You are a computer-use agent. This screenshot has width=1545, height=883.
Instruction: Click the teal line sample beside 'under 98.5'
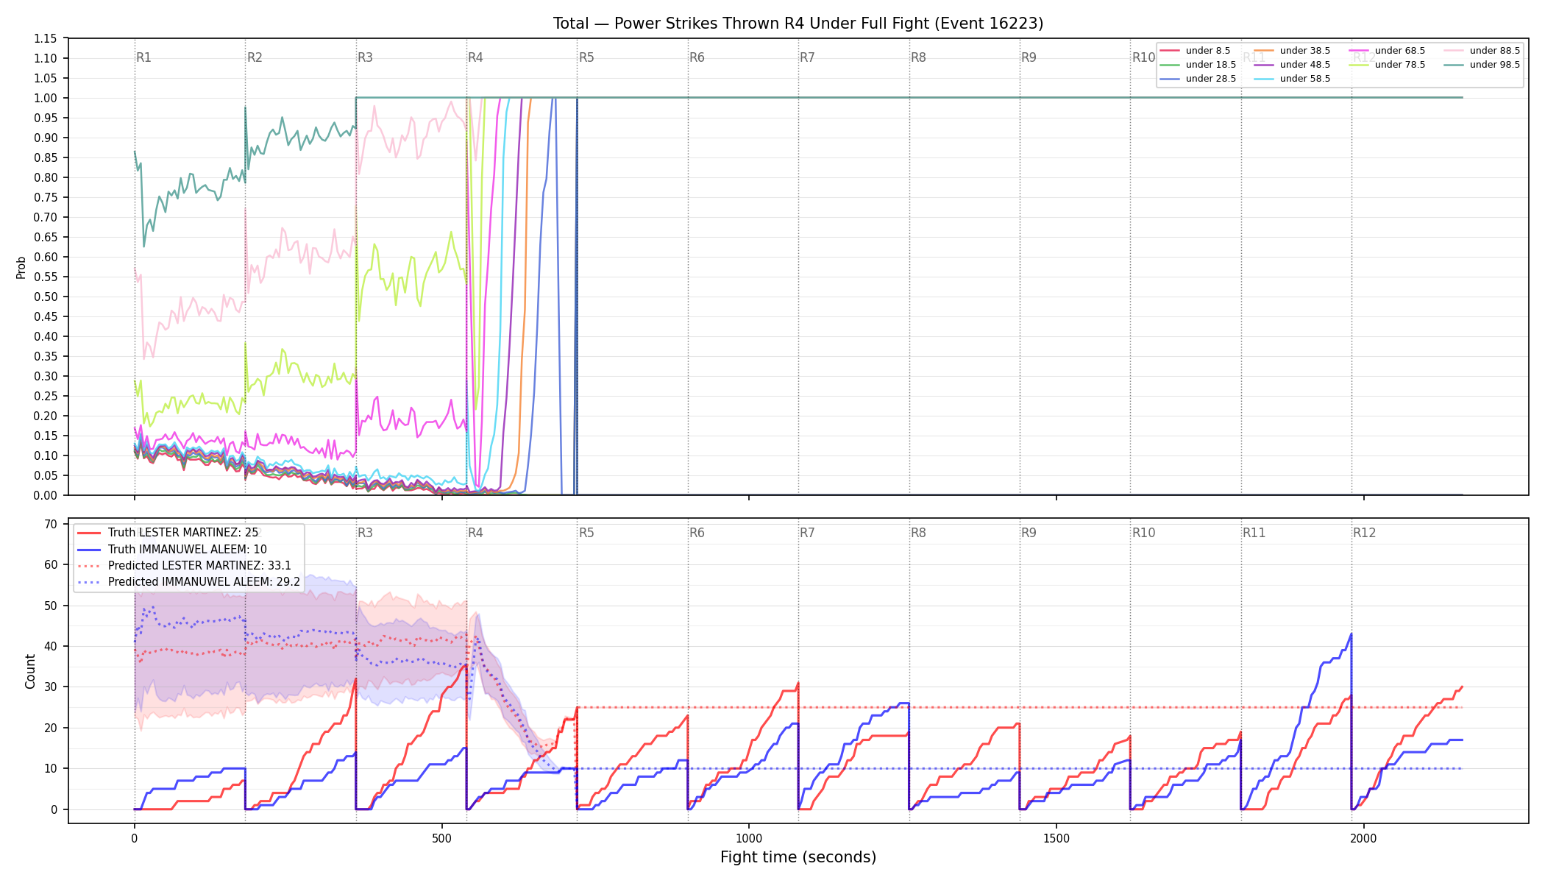pos(1454,65)
